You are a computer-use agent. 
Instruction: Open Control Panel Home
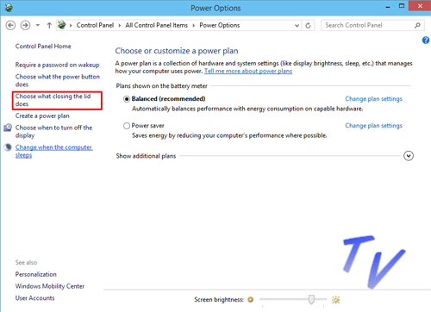point(43,47)
